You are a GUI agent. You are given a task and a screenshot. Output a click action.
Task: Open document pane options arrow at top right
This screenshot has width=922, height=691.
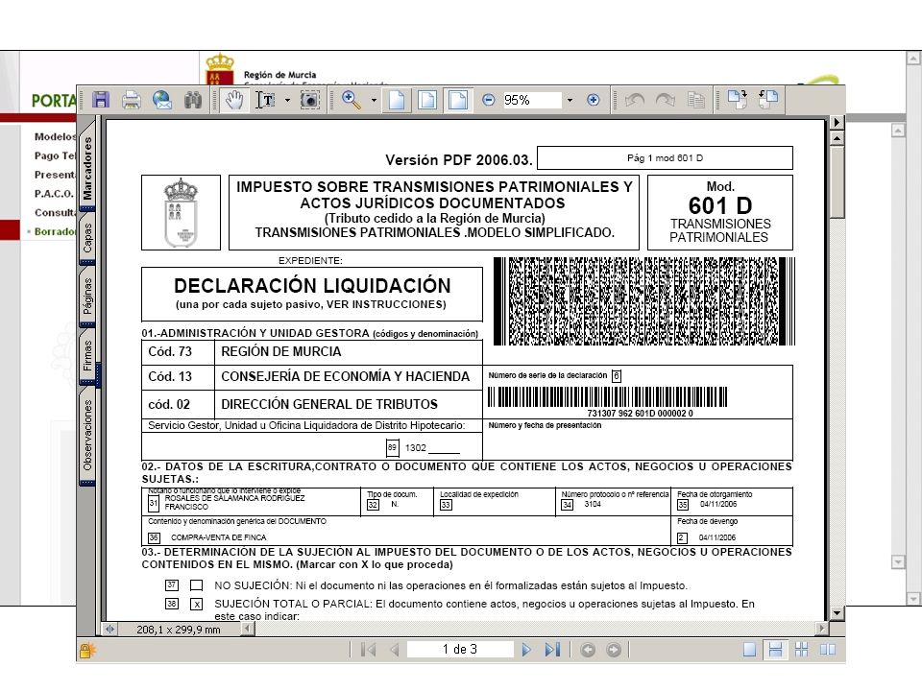(837, 122)
